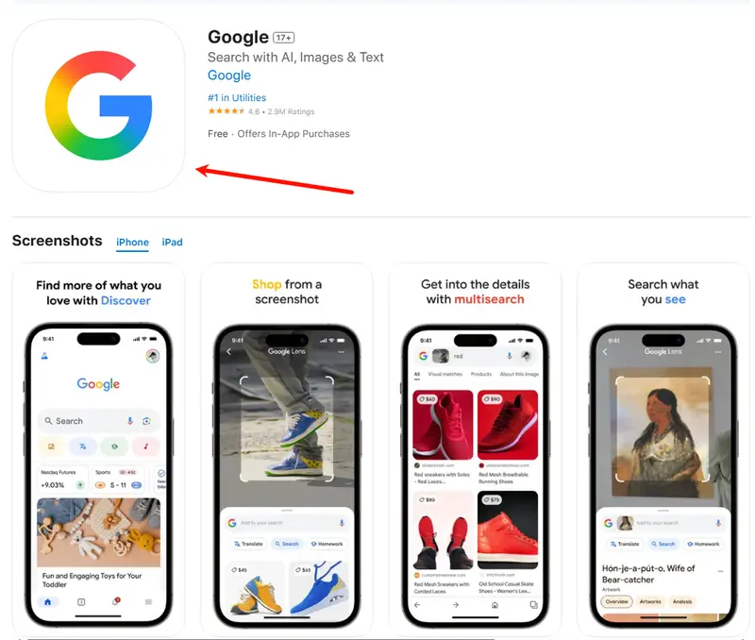The height and width of the screenshot is (640, 755).
Task: Click the horizontal scrollbar under the screenshots
Action: pyautogui.click(x=260, y=638)
